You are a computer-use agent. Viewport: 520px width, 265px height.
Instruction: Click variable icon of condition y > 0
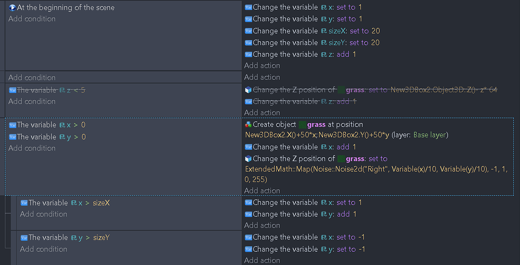13,137
